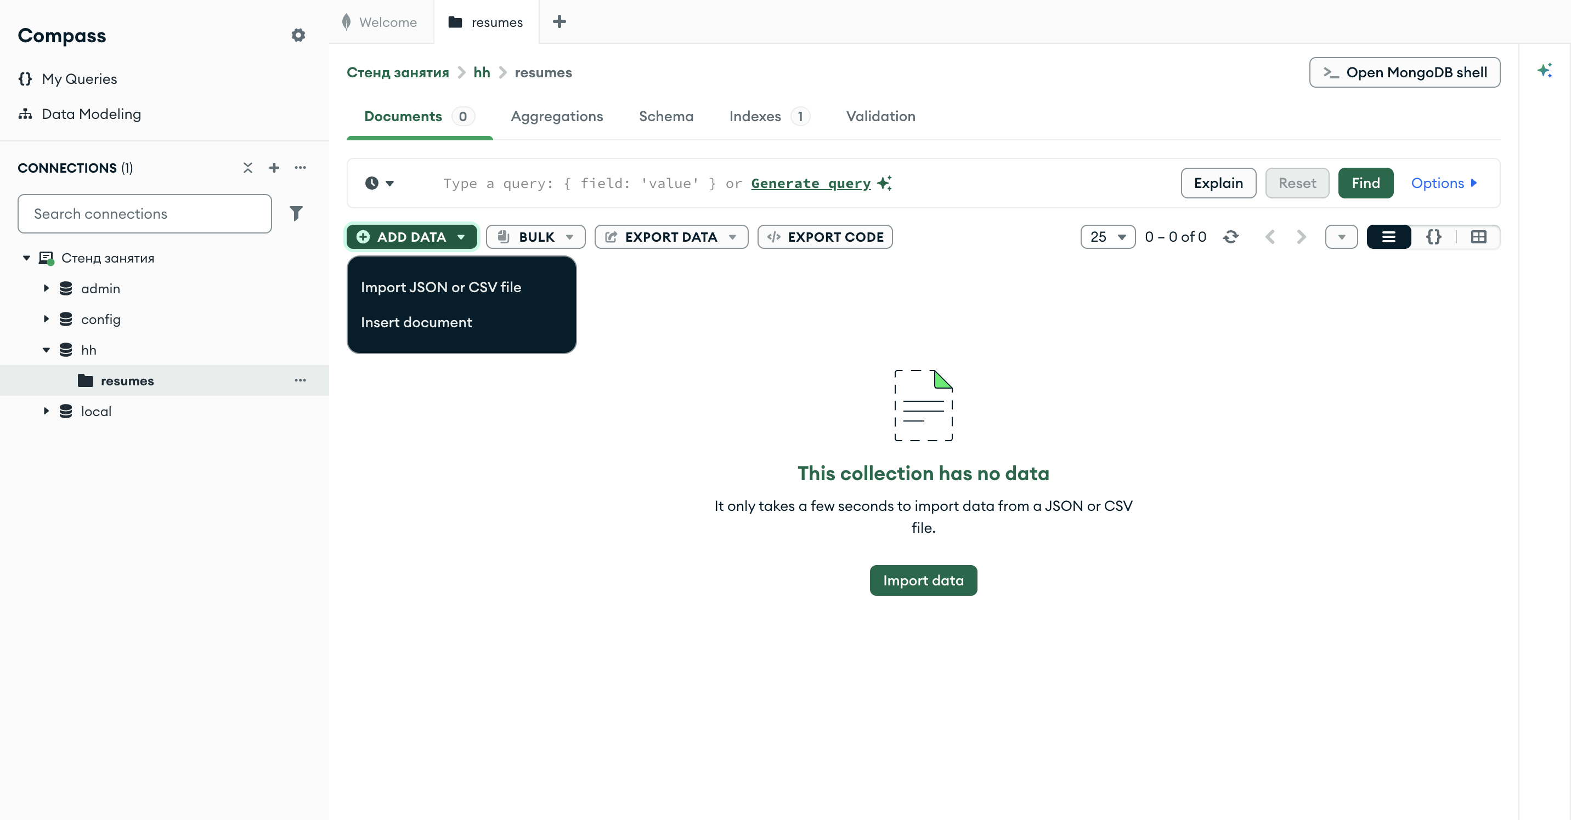Click Open MongoDB shell button
This screenshot has height=820, width=1571.
point(1404,72)
